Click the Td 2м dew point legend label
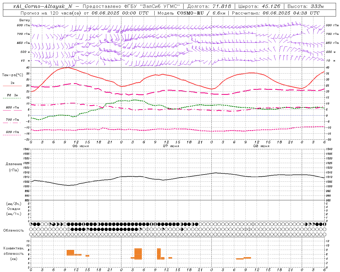 [12, 95]
